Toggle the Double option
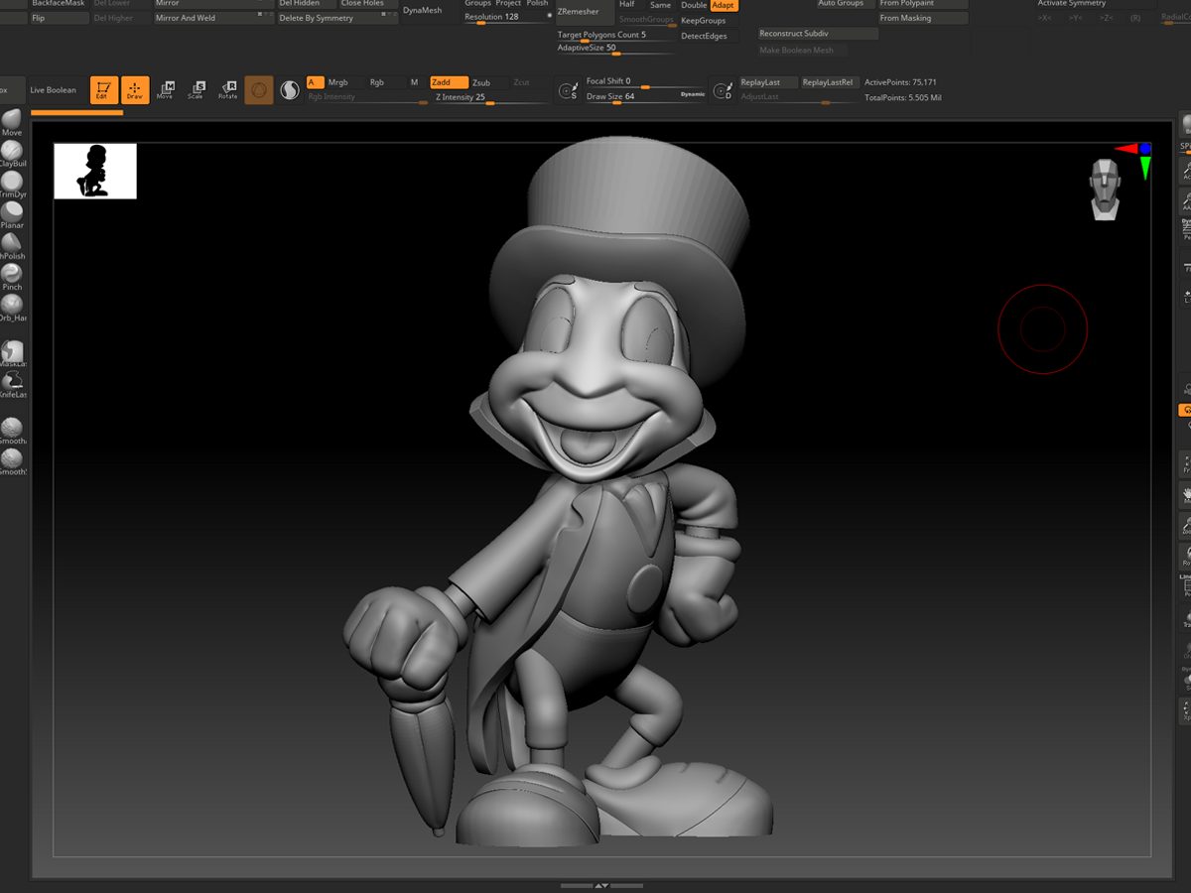1191x893 pixels. click(694, 5)
